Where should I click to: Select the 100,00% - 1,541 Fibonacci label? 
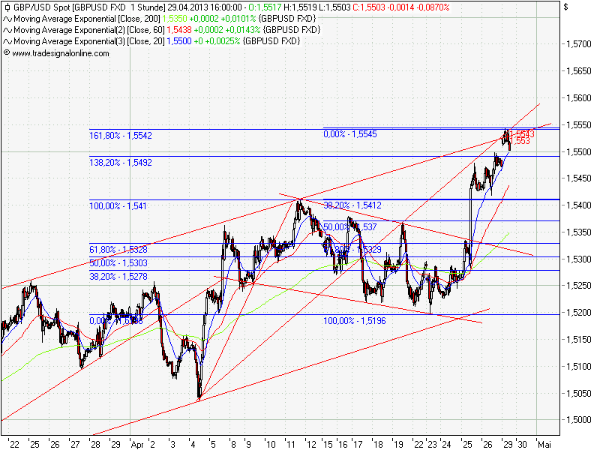click(118, 206)
